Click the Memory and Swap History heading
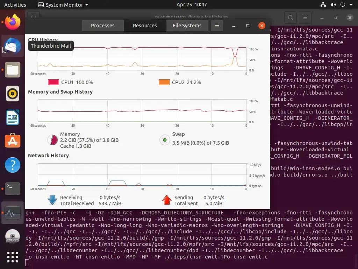Viewport: 358px width, 269px height. click(60, 92)
